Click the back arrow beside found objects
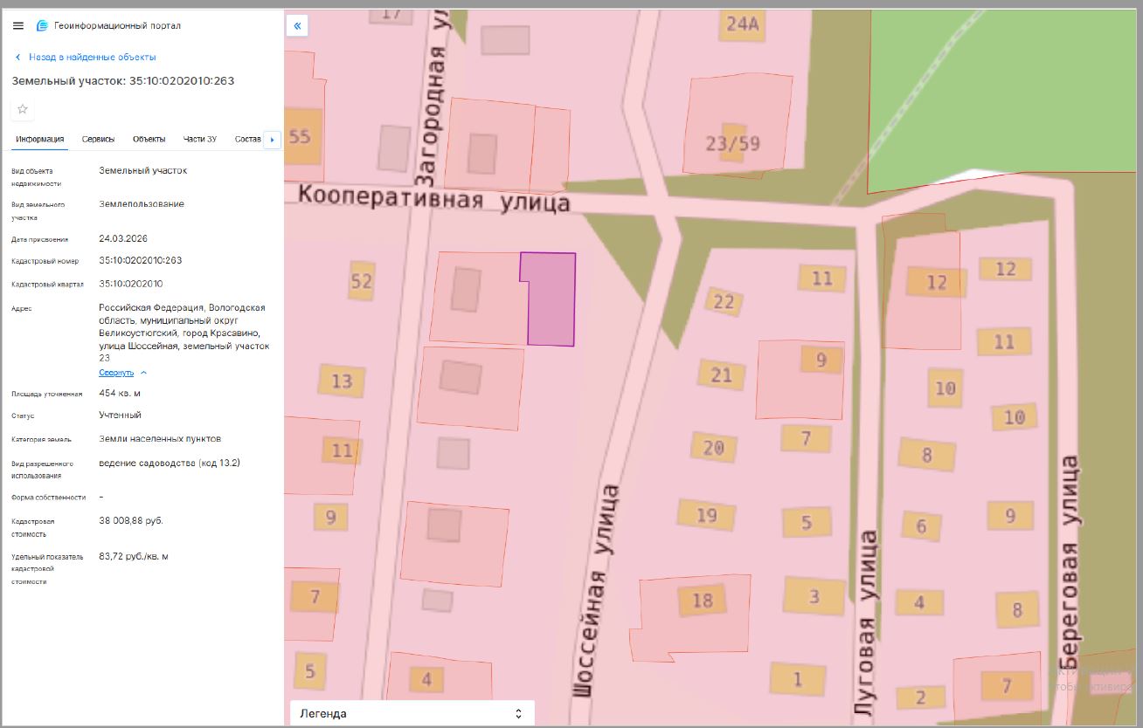 tap(17, 57)
